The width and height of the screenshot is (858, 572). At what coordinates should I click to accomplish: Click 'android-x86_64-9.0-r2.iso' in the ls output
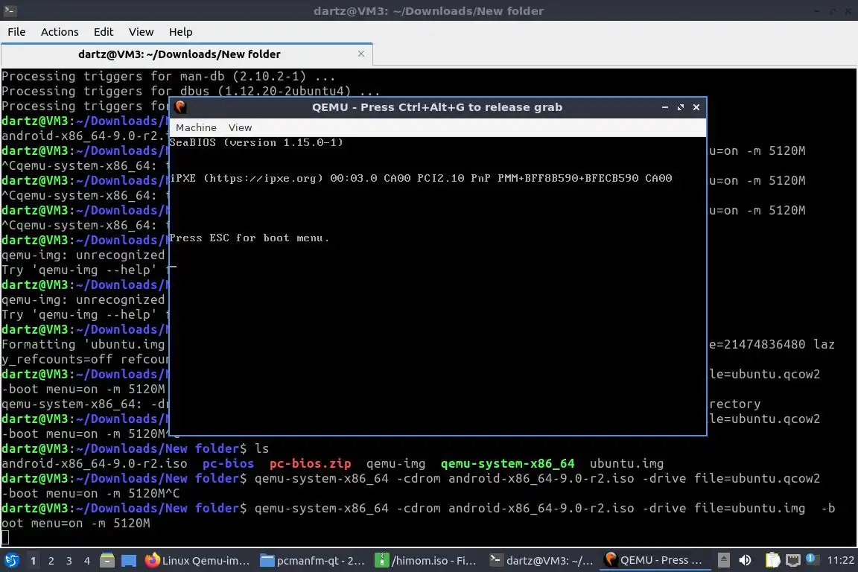point(94,463)
